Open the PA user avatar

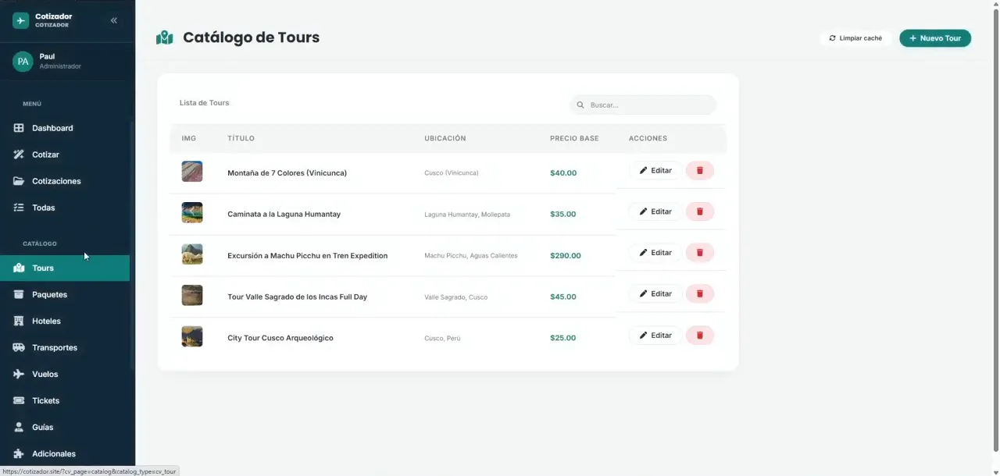click(x=23, y=62)
